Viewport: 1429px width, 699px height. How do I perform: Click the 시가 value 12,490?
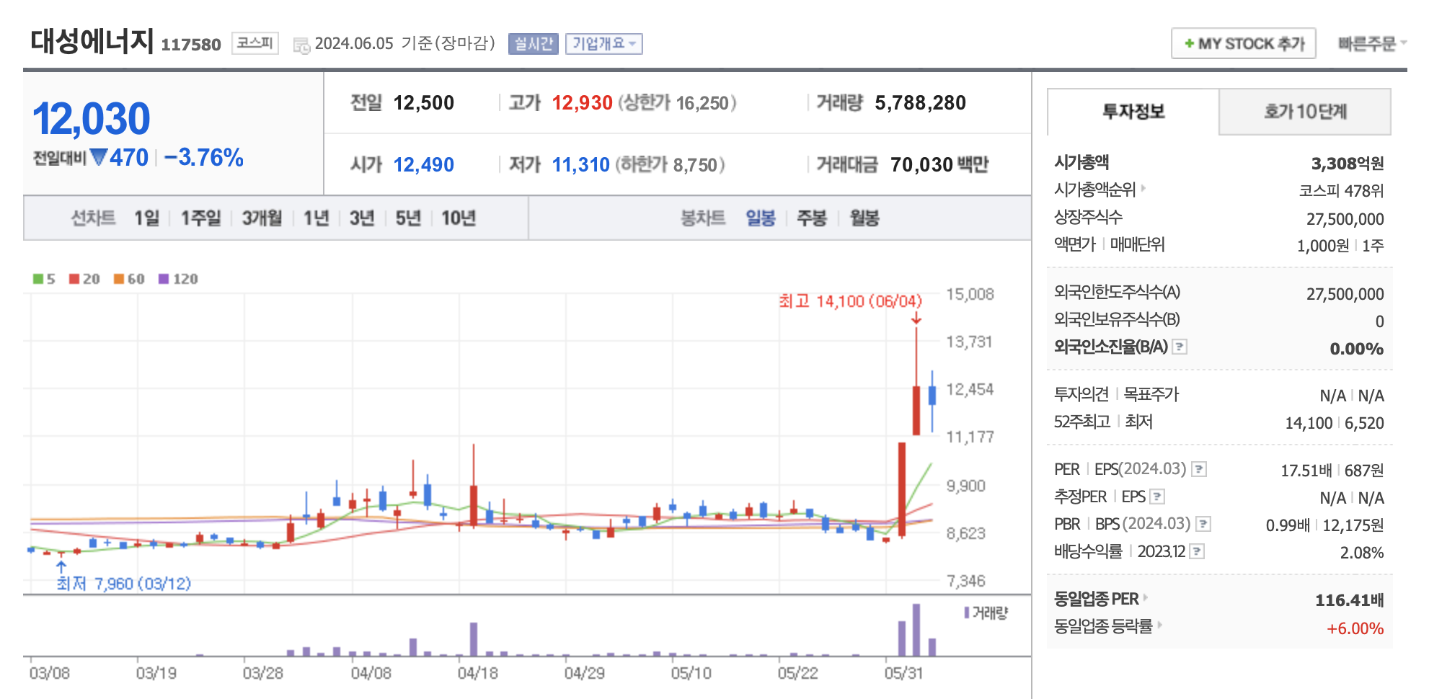click(424, 165)
